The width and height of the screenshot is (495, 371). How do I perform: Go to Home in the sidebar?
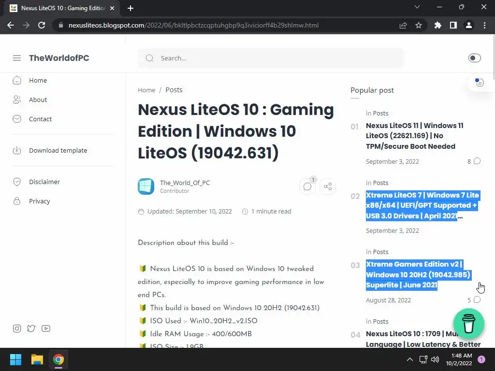click(x=38, y=81)
